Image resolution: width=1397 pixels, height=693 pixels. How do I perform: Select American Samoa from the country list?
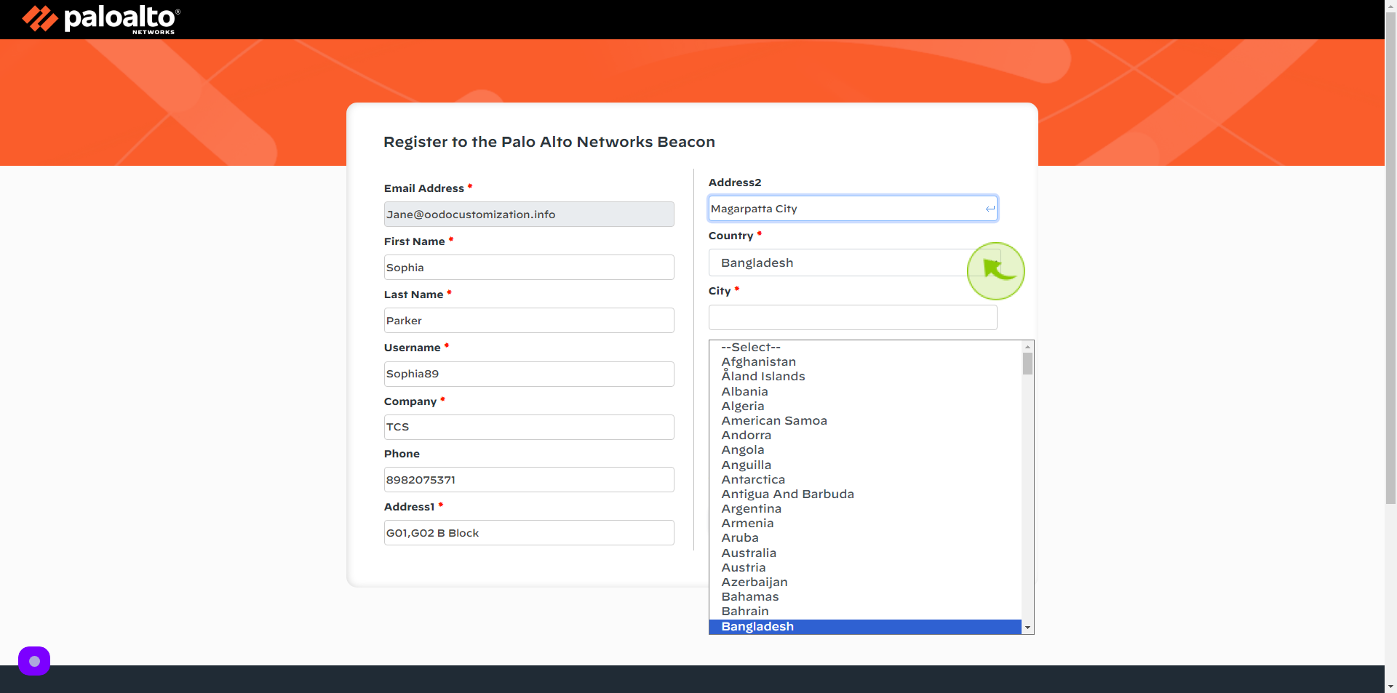[865, 420]
